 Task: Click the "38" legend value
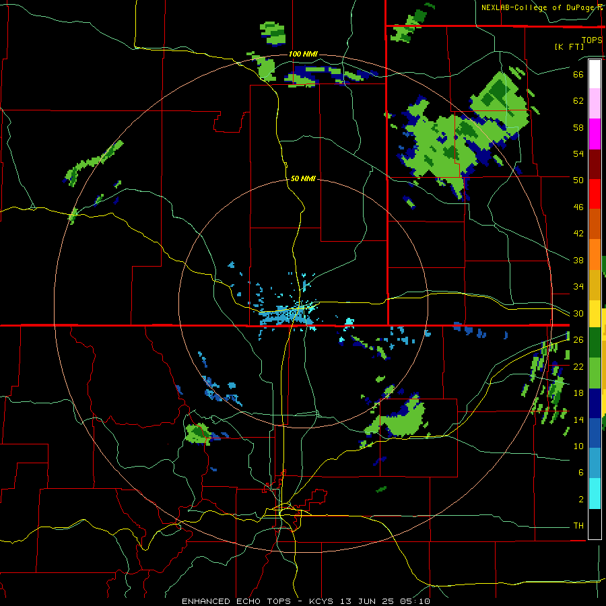[x=578, y=260]
